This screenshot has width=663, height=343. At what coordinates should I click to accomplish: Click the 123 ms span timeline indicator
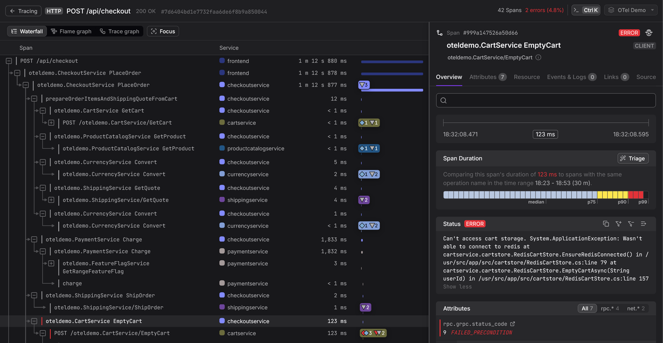(545, 134)
